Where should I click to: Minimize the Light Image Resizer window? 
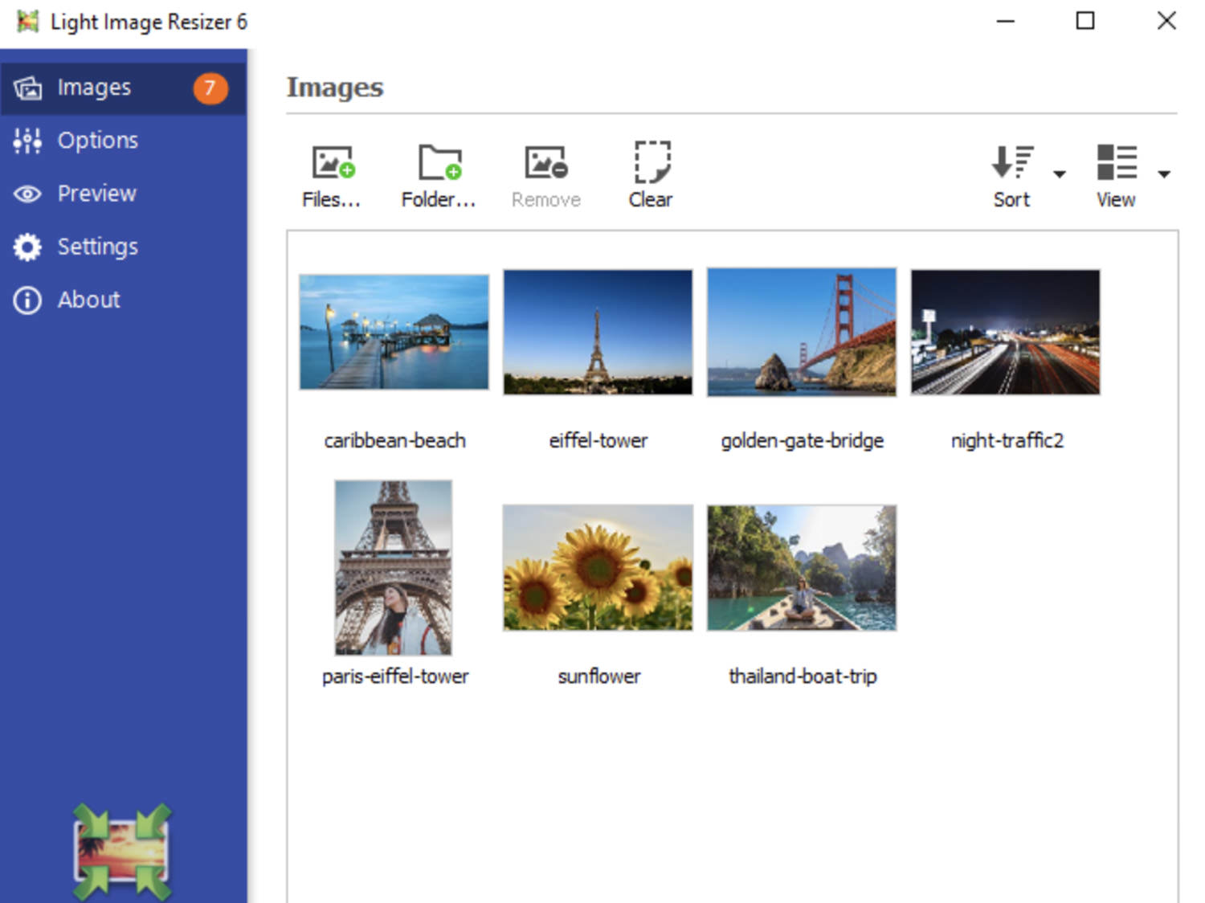click(1006, 21)
